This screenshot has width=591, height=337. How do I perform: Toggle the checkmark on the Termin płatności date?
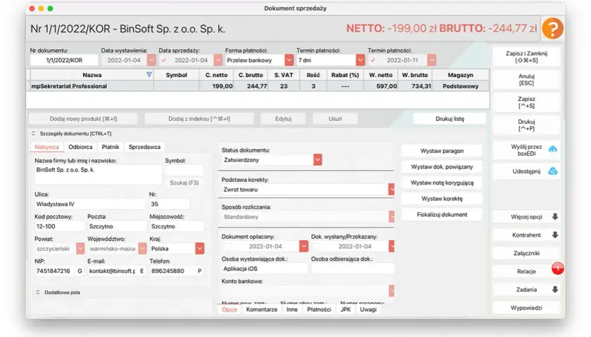[373, 60]
